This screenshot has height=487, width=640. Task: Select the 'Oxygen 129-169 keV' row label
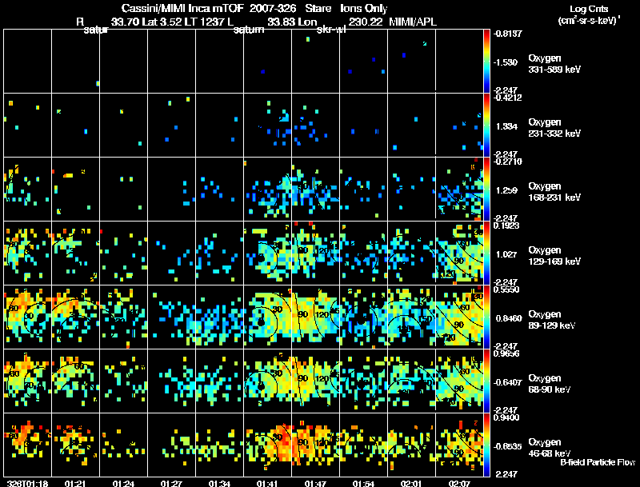point(554,256)
